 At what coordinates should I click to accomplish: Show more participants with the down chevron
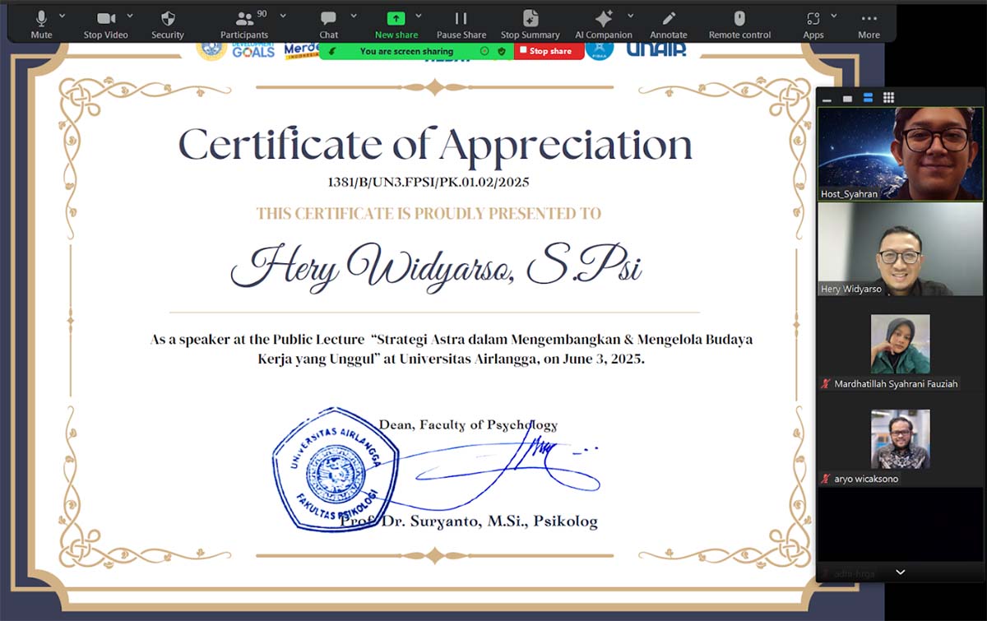[x=900, y=572]
